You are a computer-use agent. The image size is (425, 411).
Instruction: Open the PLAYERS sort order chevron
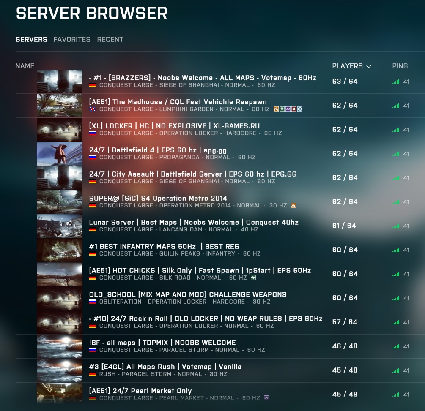pyautogui.click(x=369, y=66)
